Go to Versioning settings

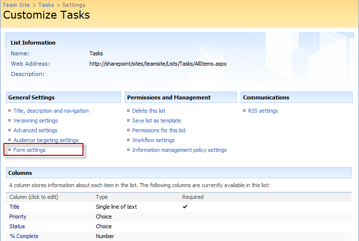click(35, 120)
